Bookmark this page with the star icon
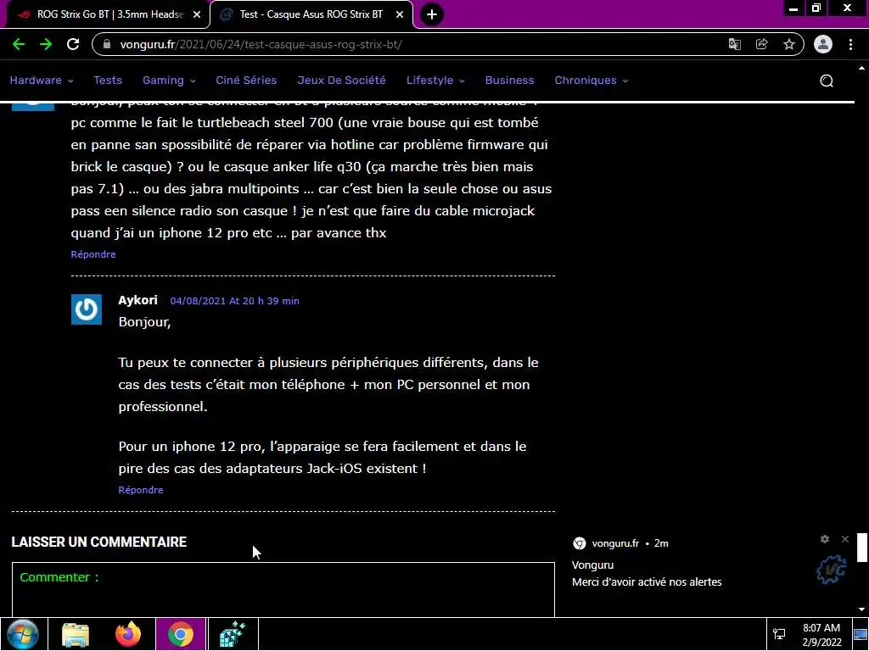Viewport: 869px width, 651px height. 789,44
